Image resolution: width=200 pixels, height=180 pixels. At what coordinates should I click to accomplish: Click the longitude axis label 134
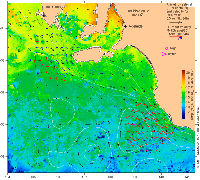click(x=8, y=177)
